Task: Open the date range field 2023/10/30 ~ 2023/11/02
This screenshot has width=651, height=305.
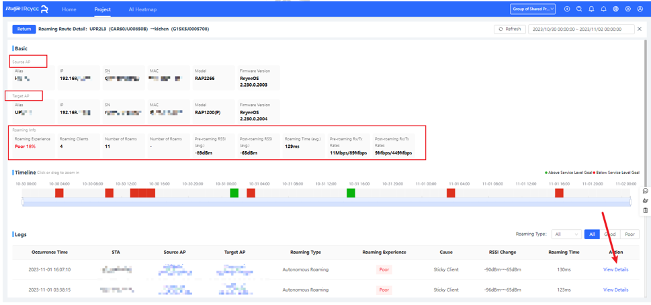Action: click(x=581, y=29)
